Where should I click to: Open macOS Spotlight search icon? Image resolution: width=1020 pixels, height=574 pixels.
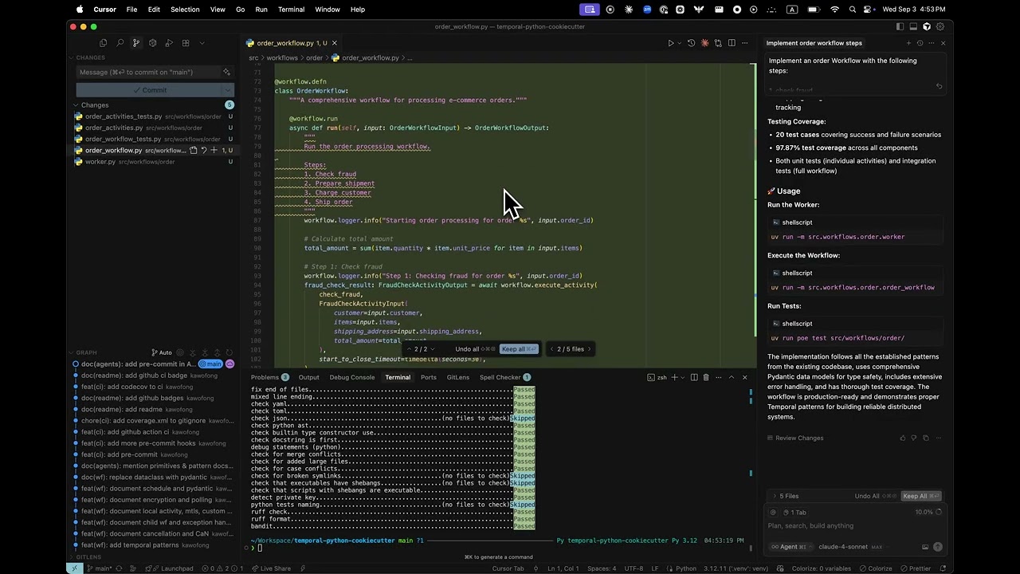(x=853, y=10)
